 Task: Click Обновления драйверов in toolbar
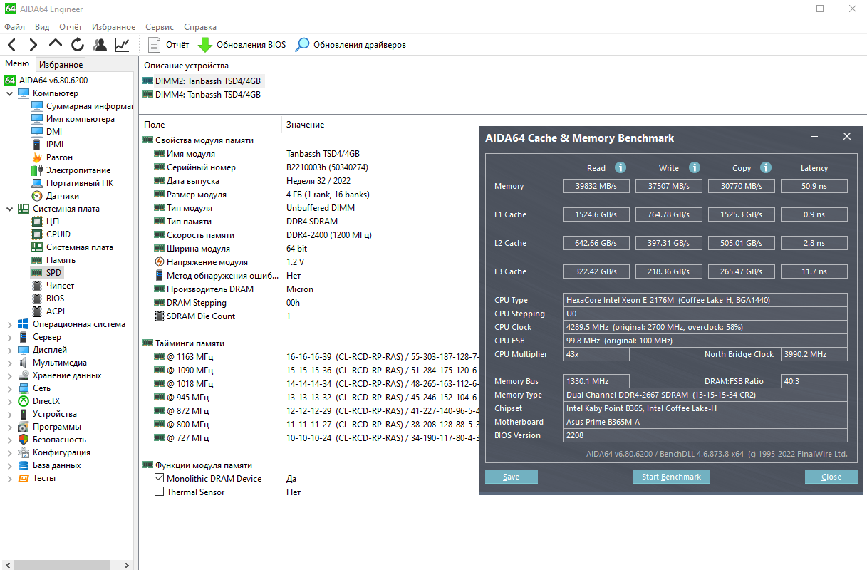click(x=351, y=45)
